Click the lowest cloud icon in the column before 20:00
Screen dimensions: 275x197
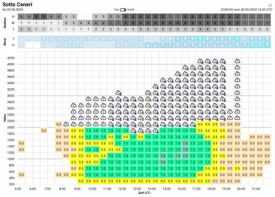[237, 118]
